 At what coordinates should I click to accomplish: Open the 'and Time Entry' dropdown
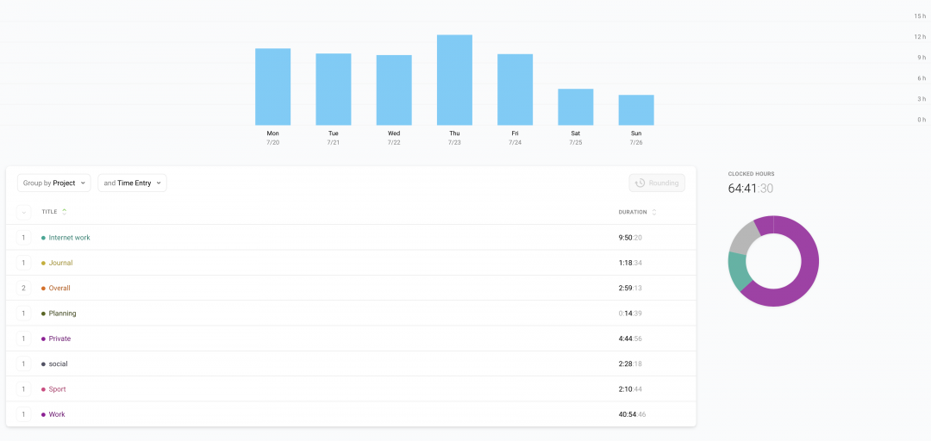tap(132, 183)
